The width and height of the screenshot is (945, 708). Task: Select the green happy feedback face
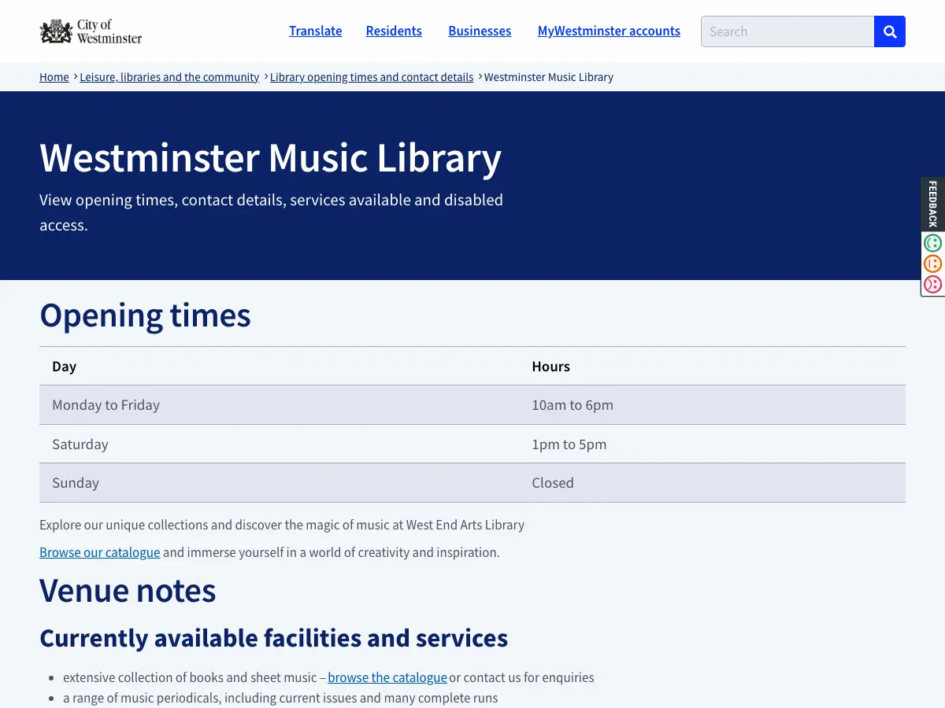point(933,243)
